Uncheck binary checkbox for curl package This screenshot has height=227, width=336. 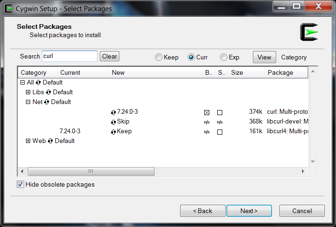[x=207, y=112]
